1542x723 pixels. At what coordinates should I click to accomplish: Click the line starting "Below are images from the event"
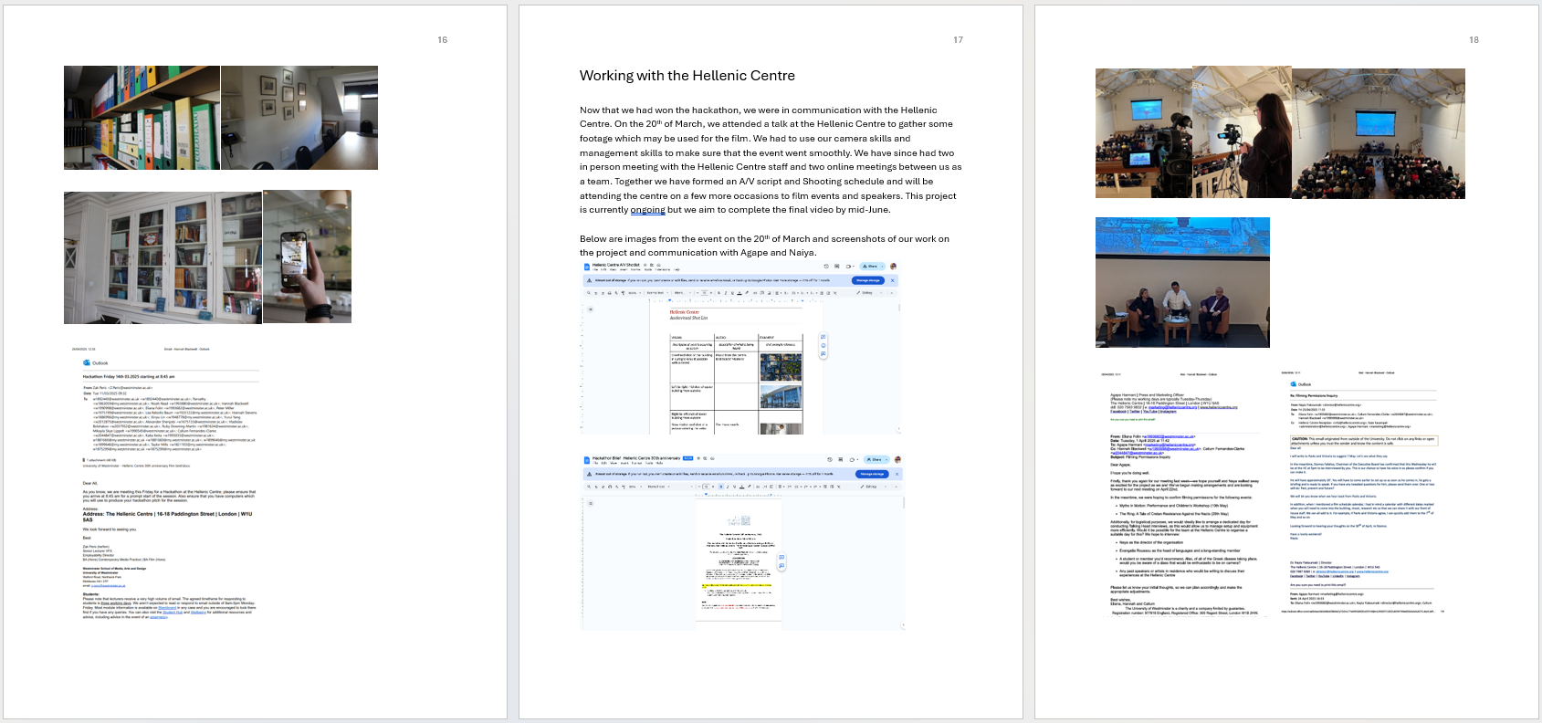[x=764, y=239]
